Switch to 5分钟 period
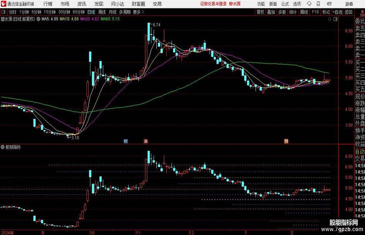The image size is (365, 235). (x=36, y=12)
